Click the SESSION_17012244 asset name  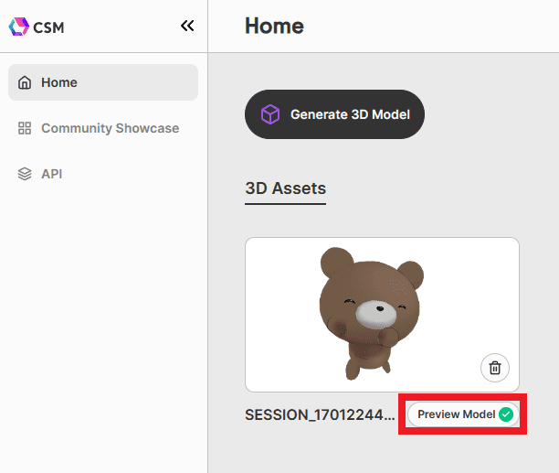click(x=320, y=414)
